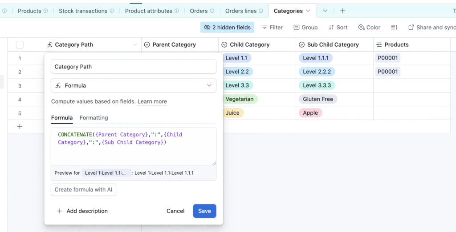The width and height of the screenshot is (456, 232).
Task: Open the Category Path column dropdown arrow
Action: (x=135, y=45)
